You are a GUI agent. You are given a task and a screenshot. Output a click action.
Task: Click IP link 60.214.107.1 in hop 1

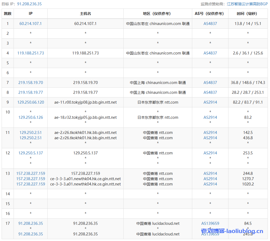tap(31, 24)
